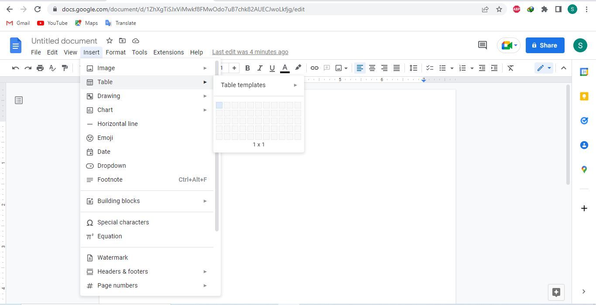Toggle Underline formatting
596x305 pixels.
click(272, 68)
